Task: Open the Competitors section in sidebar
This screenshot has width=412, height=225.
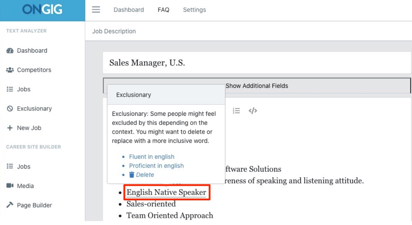Action: click(x=34, y=70)
